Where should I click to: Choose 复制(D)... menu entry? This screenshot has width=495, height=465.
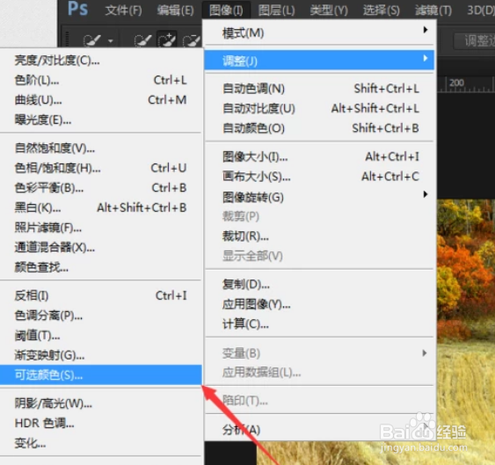pos(320,285)
